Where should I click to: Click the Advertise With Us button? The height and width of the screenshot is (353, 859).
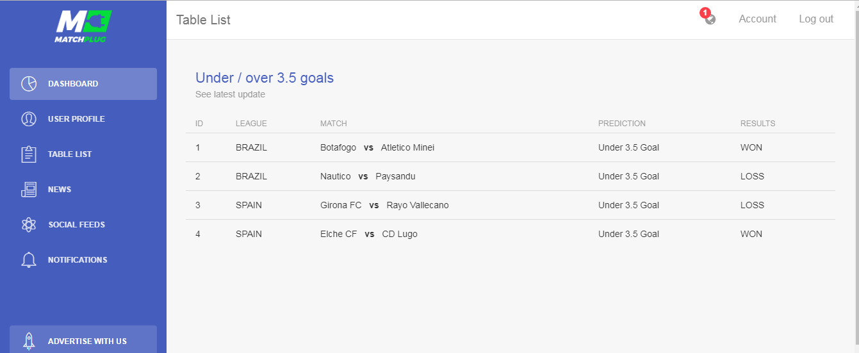point(83,340)
